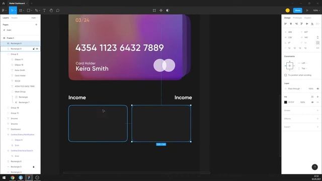
Task: Select the Text tool
Action: [x=44, y=11]
